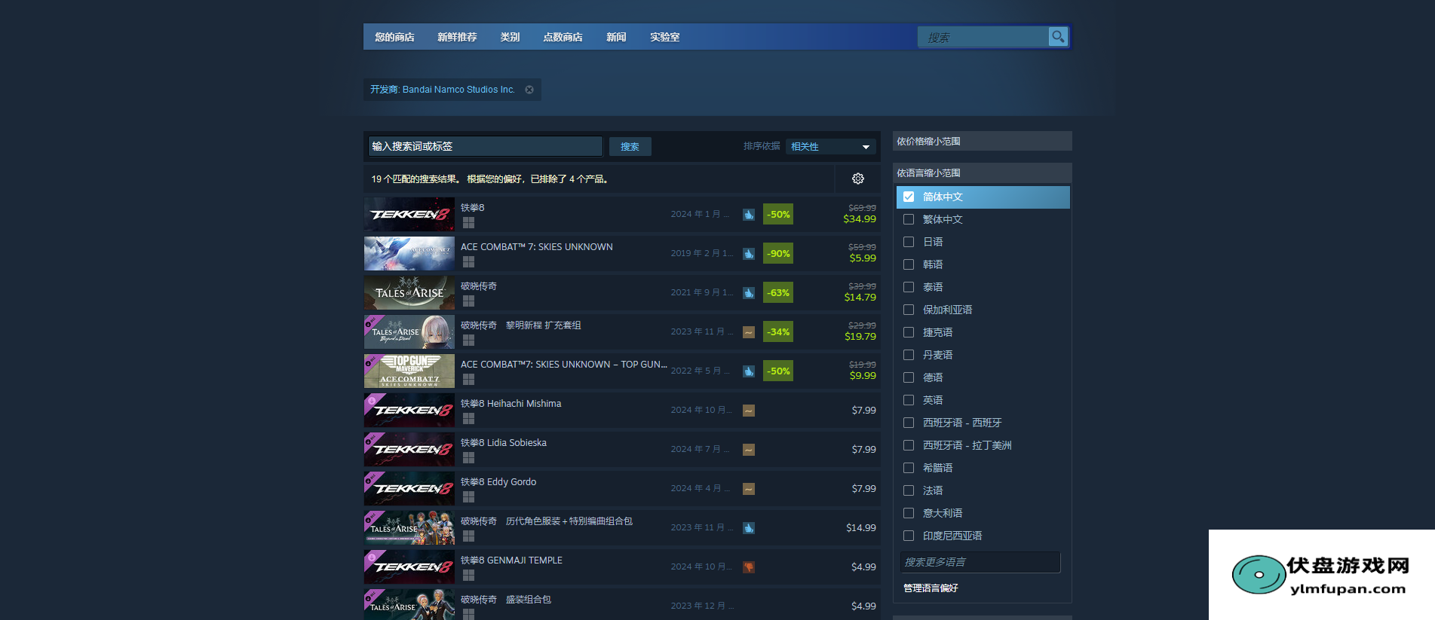Viewport: 1435px width, 620px height.
Task: Collapse the 依语言缩小范围 section
Action: pos(982,173)
